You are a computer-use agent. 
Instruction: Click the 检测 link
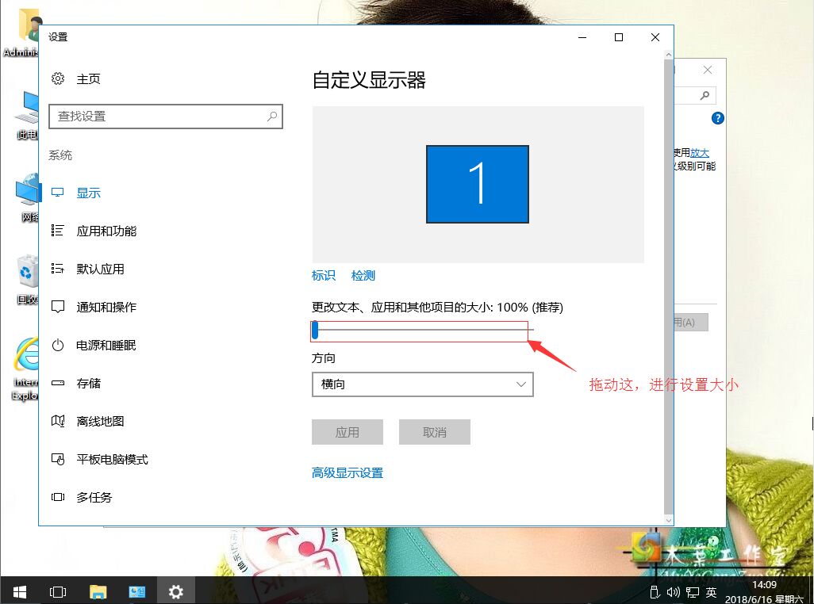coord(363,275)
